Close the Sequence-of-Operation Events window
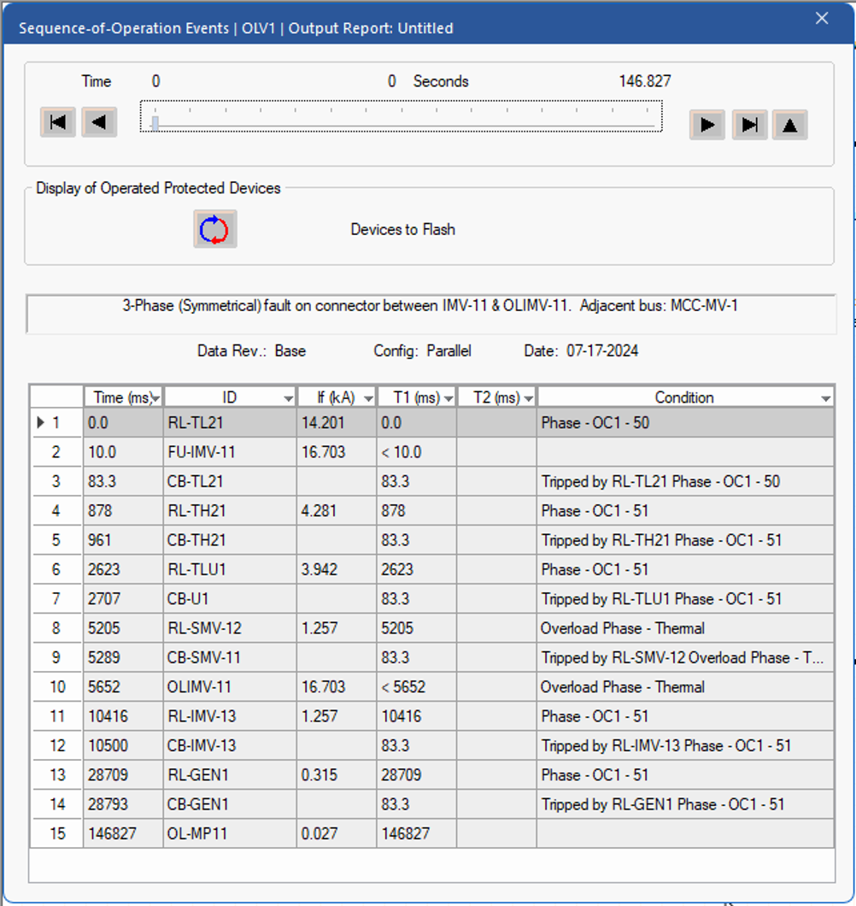The height and width of the screenshot is (906, 856). pos(822,19)
